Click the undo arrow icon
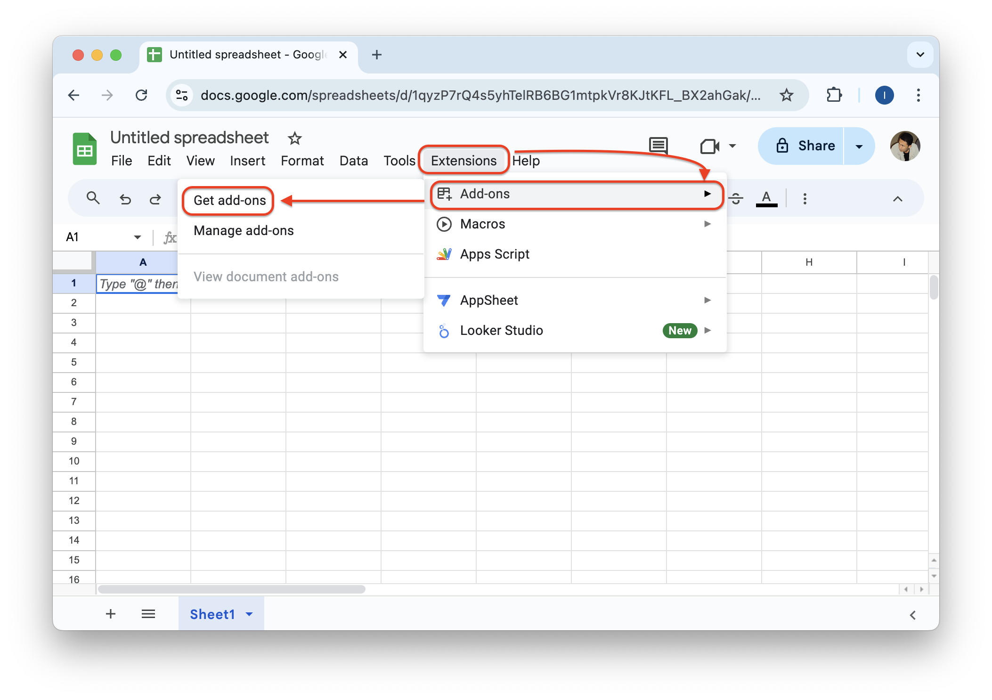Screen dimensions: 992x700 click(x=125, y=199)
